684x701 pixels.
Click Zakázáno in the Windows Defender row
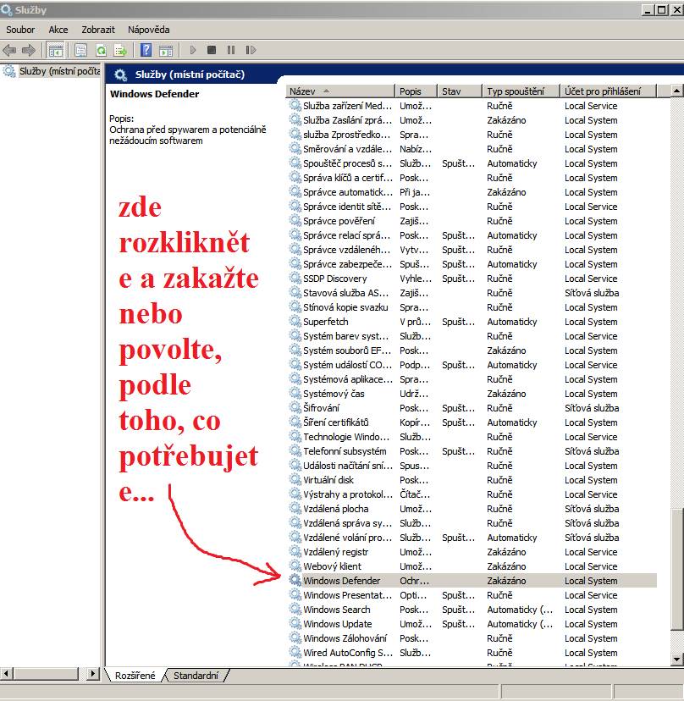pos(506,580)
